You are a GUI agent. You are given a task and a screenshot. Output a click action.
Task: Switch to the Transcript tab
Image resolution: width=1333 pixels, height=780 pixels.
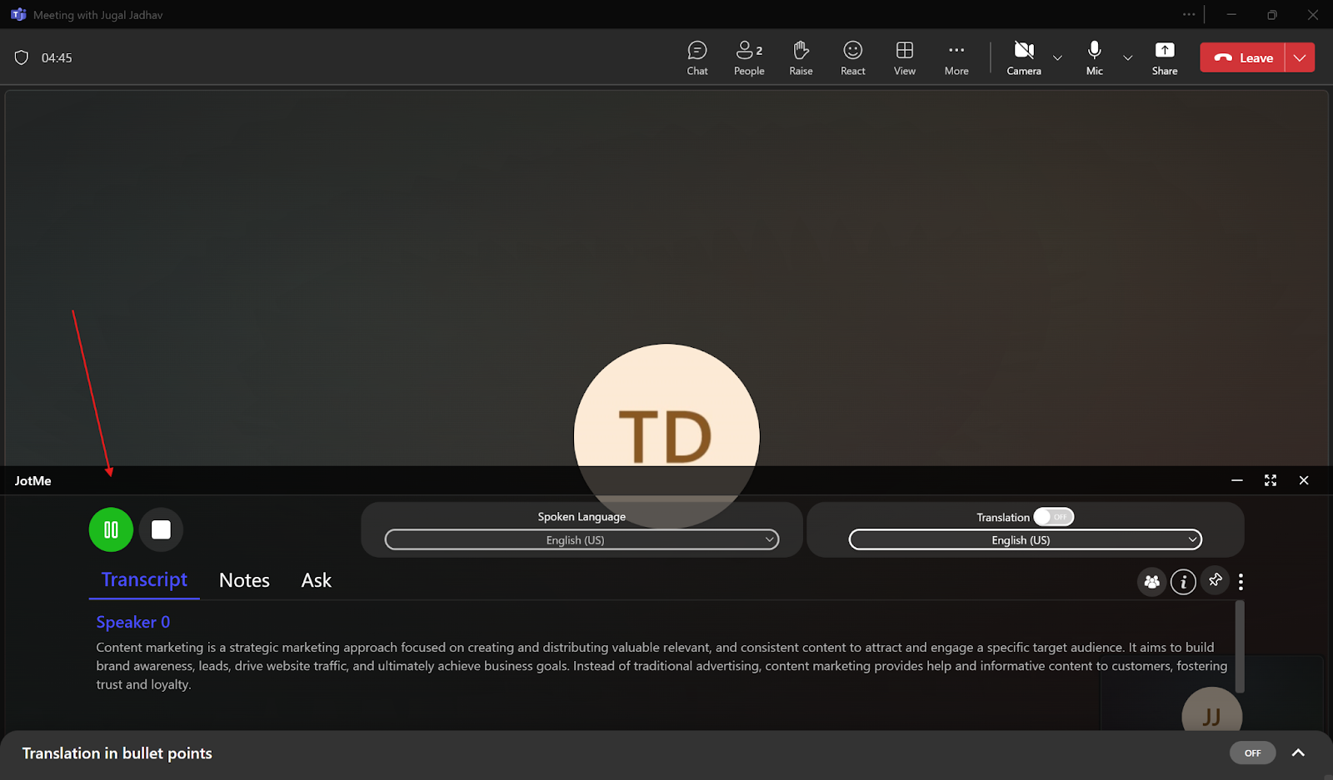[144, 579]
